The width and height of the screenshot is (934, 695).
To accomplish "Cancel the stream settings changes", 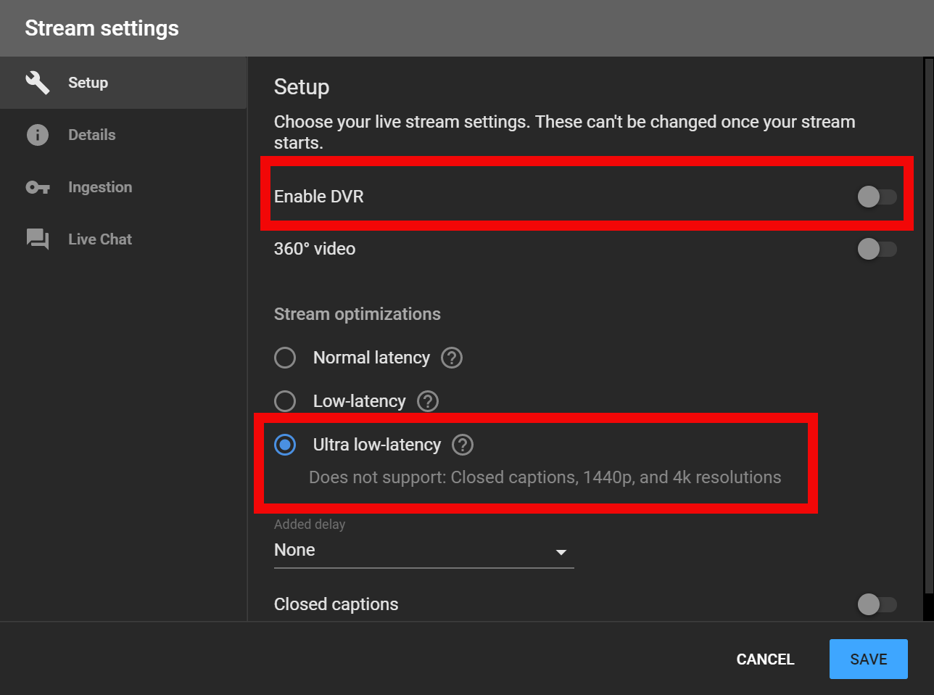I will [765, 659].
